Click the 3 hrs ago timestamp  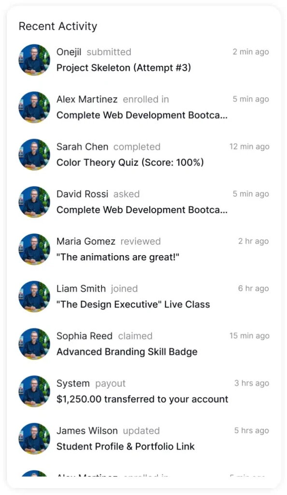click(252, 383)
